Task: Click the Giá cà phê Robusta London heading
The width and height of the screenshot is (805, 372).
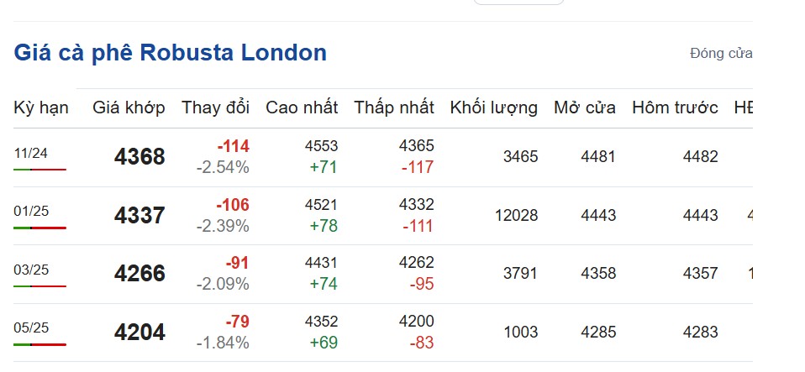Action: [170, 53]
